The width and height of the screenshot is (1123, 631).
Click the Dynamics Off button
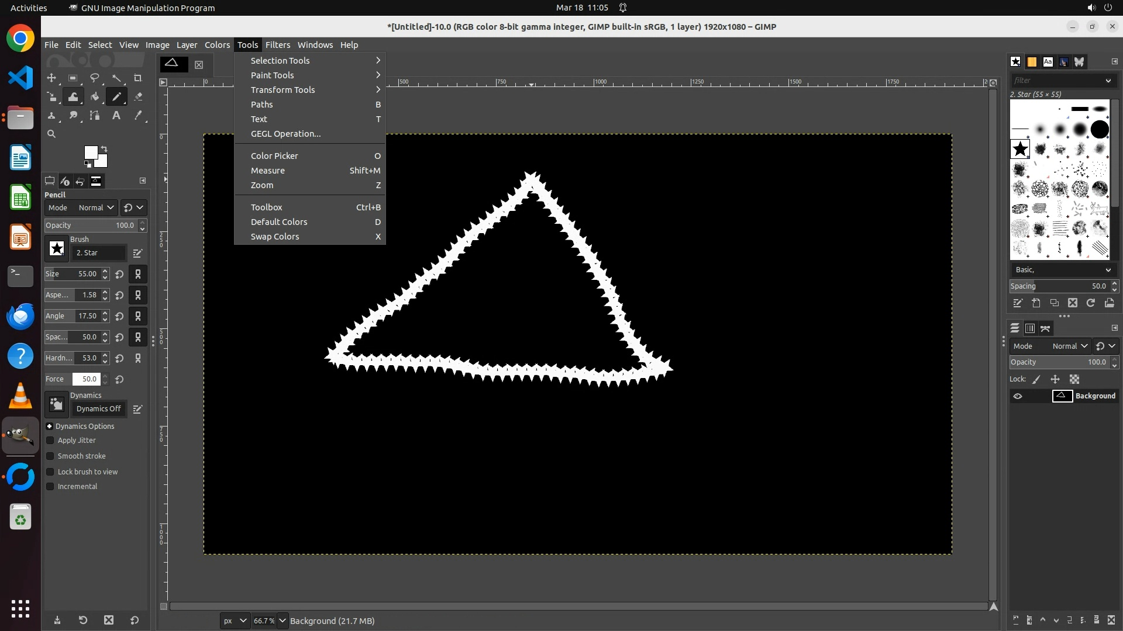coord(98,409)
